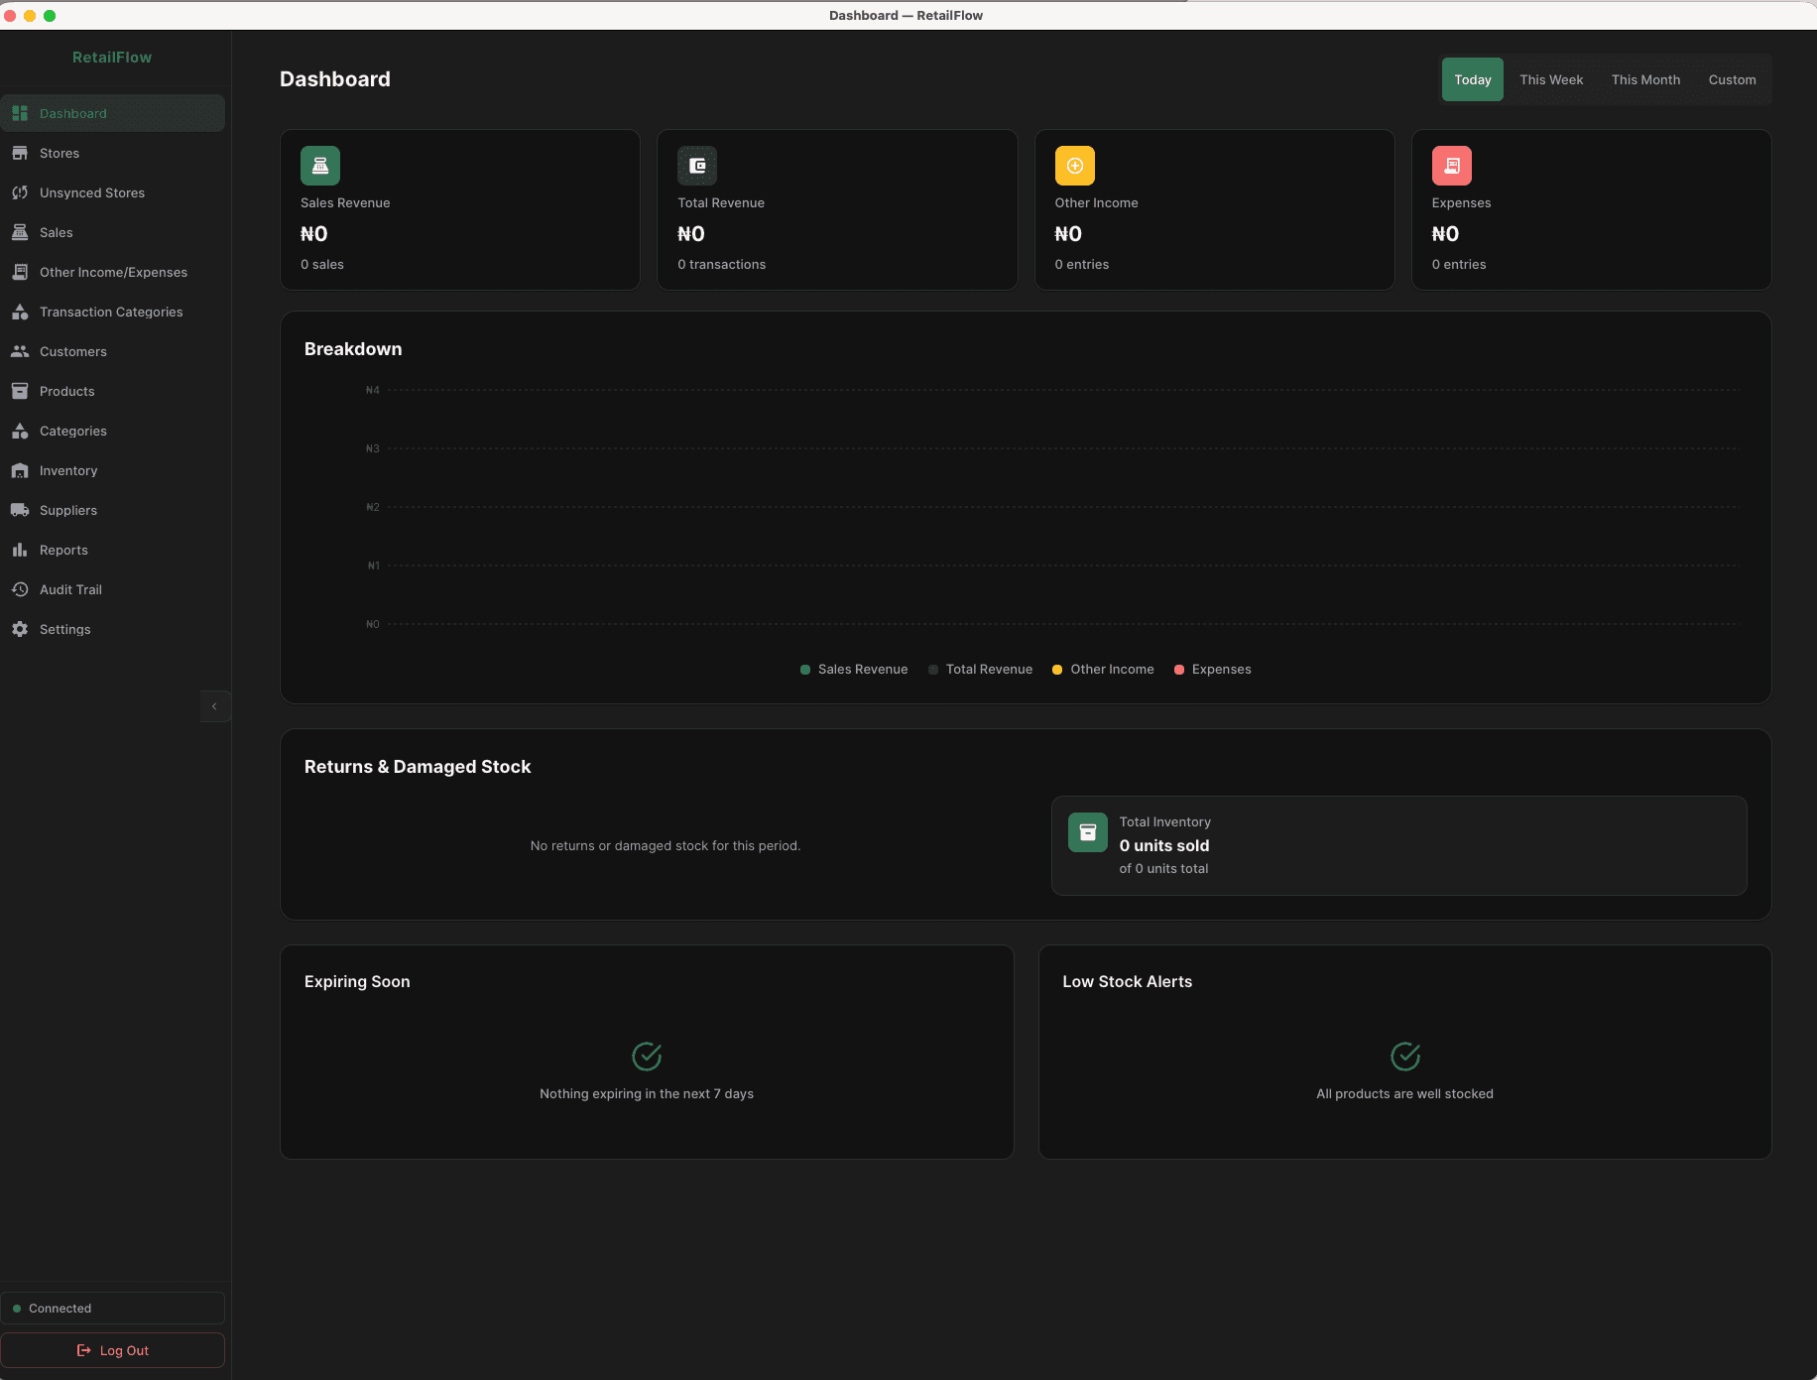Click the Total Inventory green box icon
The height and width of the screenshot is (1380, 1817).
[x=1088, y=832]
